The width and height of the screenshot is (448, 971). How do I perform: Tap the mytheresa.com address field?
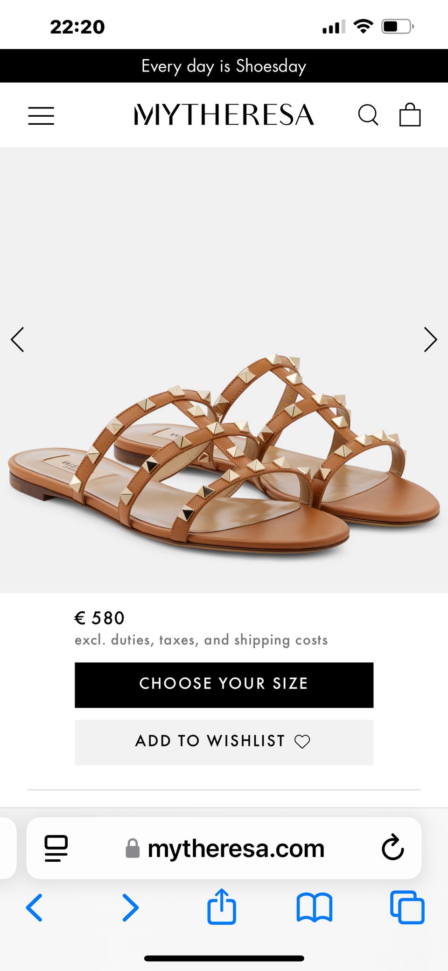point(224,848)
